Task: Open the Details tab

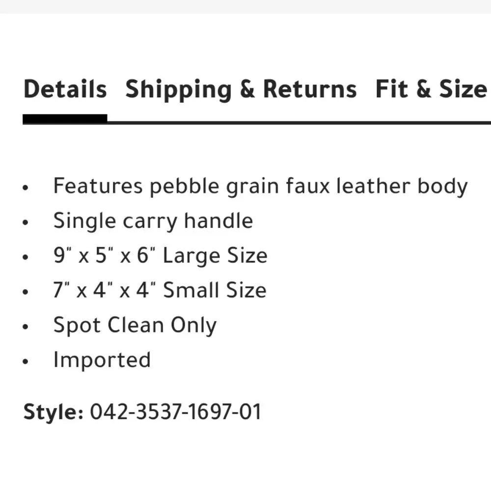Action: click(x=65, y=89)
